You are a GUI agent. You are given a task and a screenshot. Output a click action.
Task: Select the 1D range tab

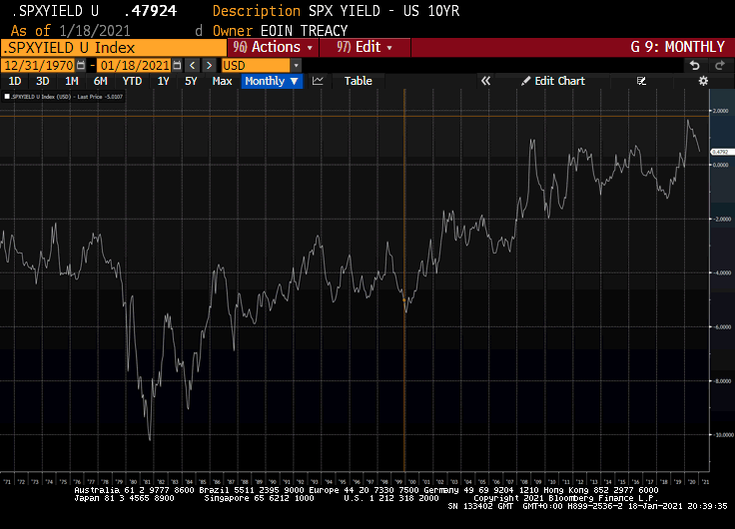click(15, 81)
